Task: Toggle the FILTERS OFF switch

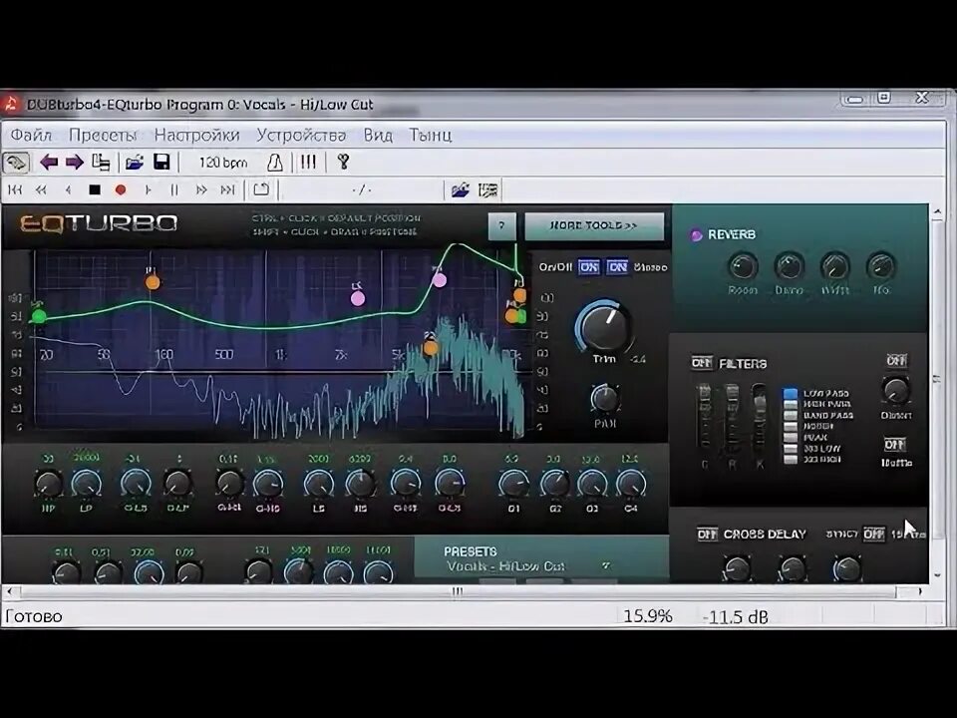Action: 701,363
